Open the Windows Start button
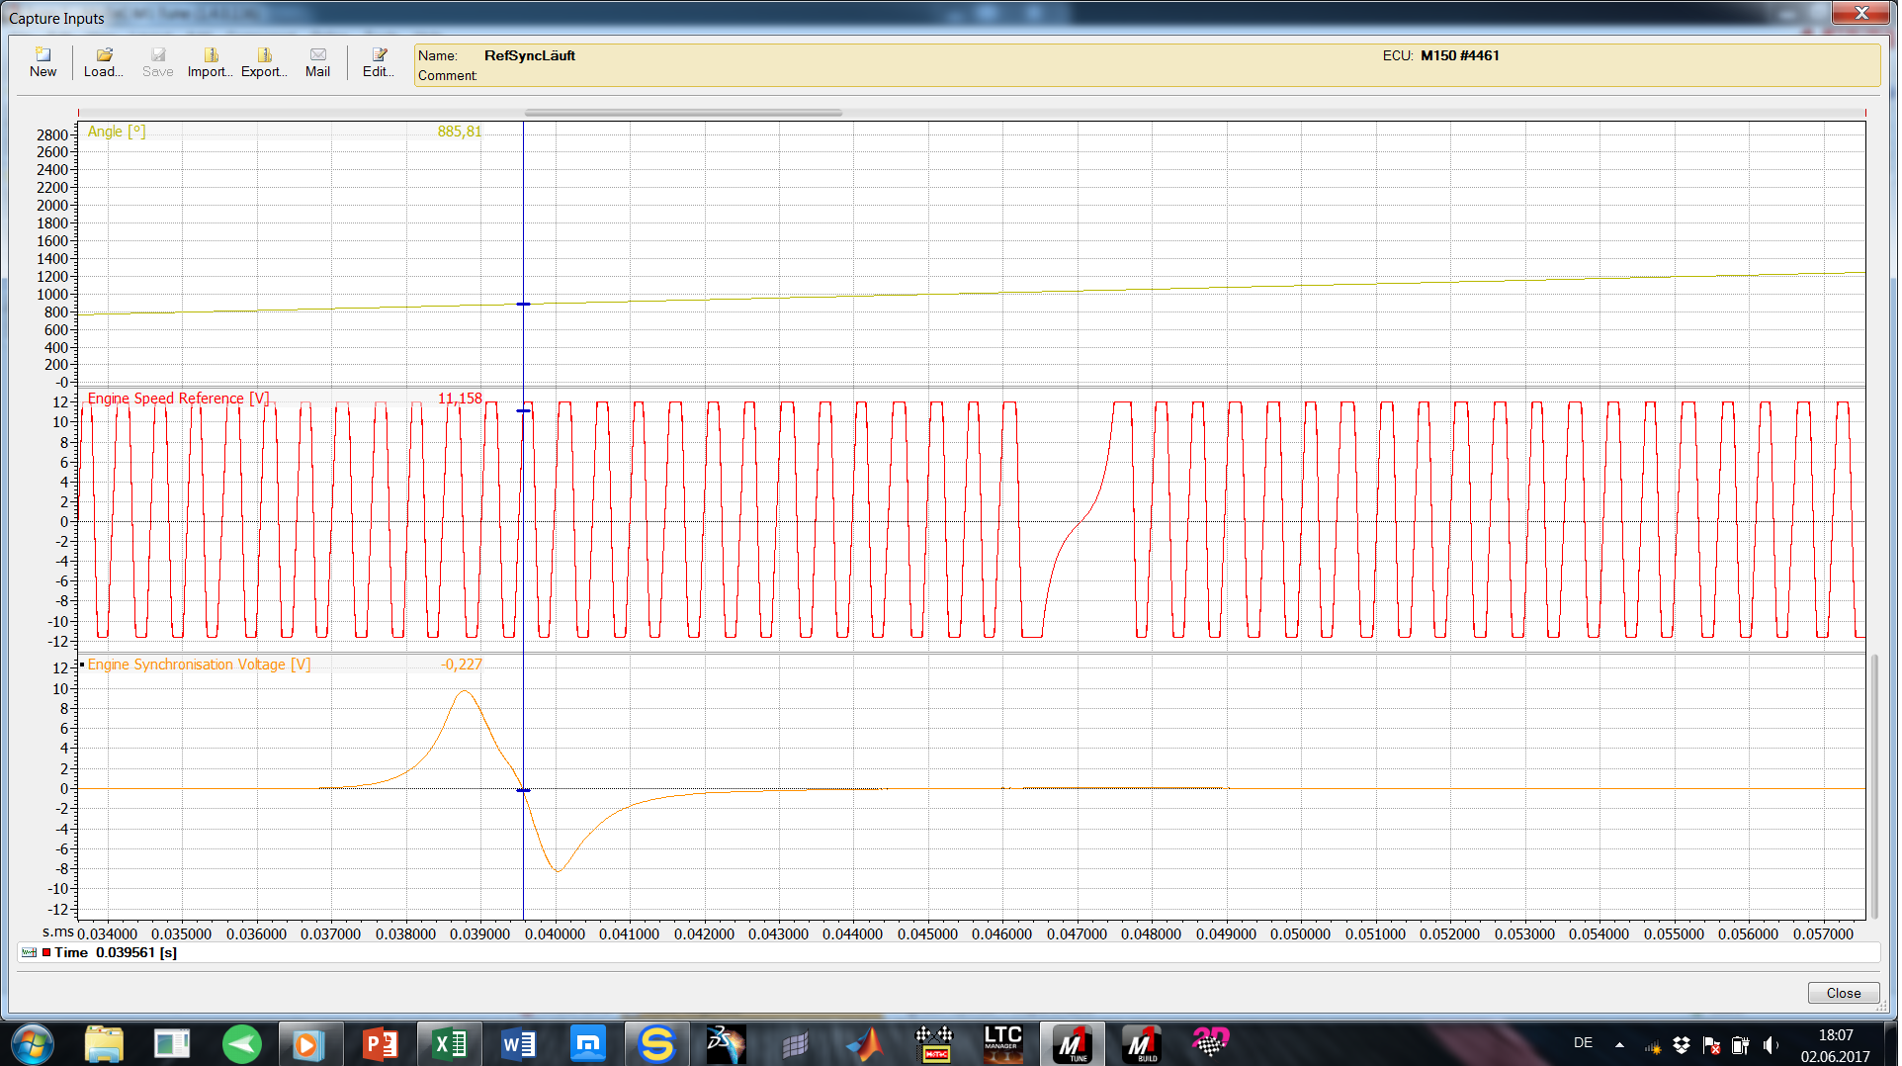 (x=33, y=1044)
